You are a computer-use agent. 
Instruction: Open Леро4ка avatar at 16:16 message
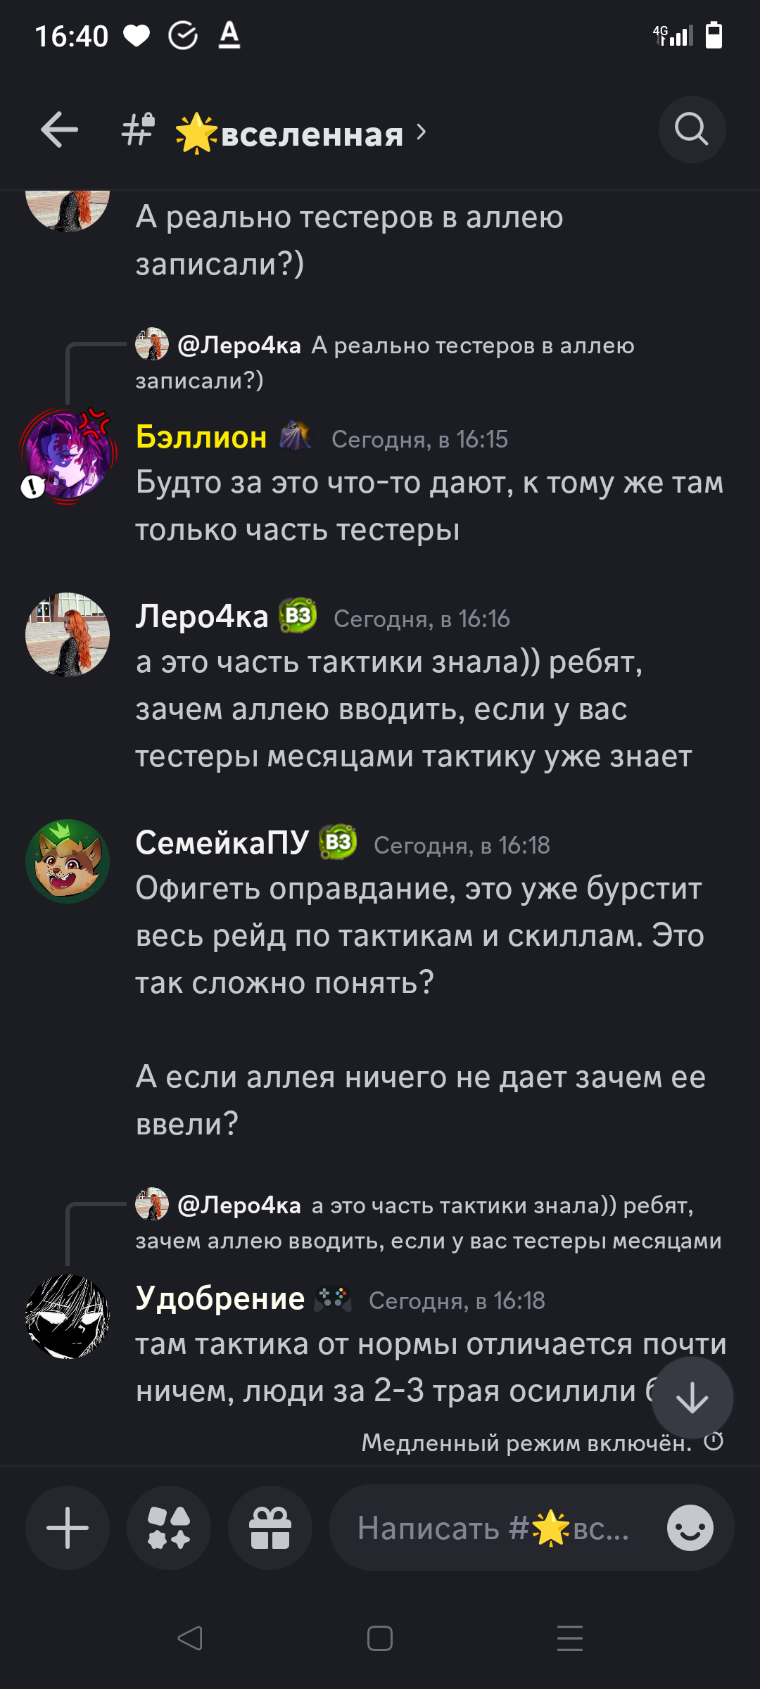pyautogui.click(x=68, y=635)
